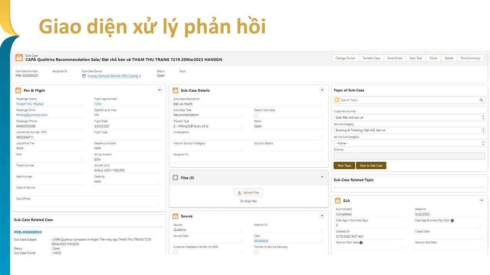This screenshot has height=275, width=490.
Task: Open the Service Sub Category dropdown
Action: click(x=409, y=143)
